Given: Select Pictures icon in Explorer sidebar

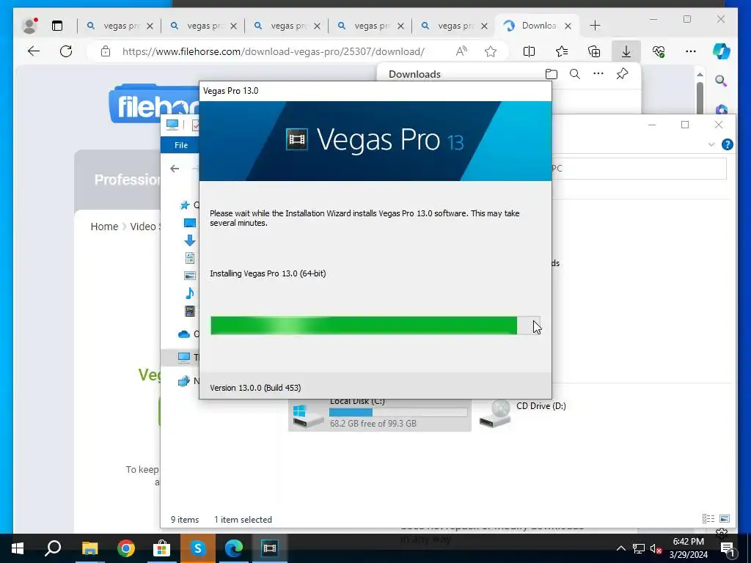Looking at the screenshot, I should pos(190,276).
